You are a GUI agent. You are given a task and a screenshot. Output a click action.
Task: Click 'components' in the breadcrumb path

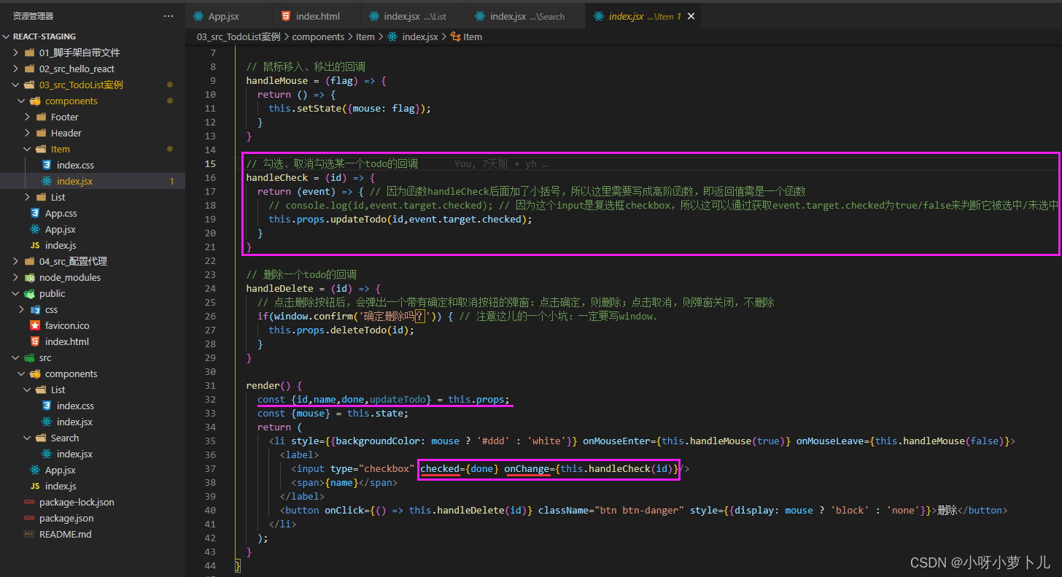(x=318, y=36)
